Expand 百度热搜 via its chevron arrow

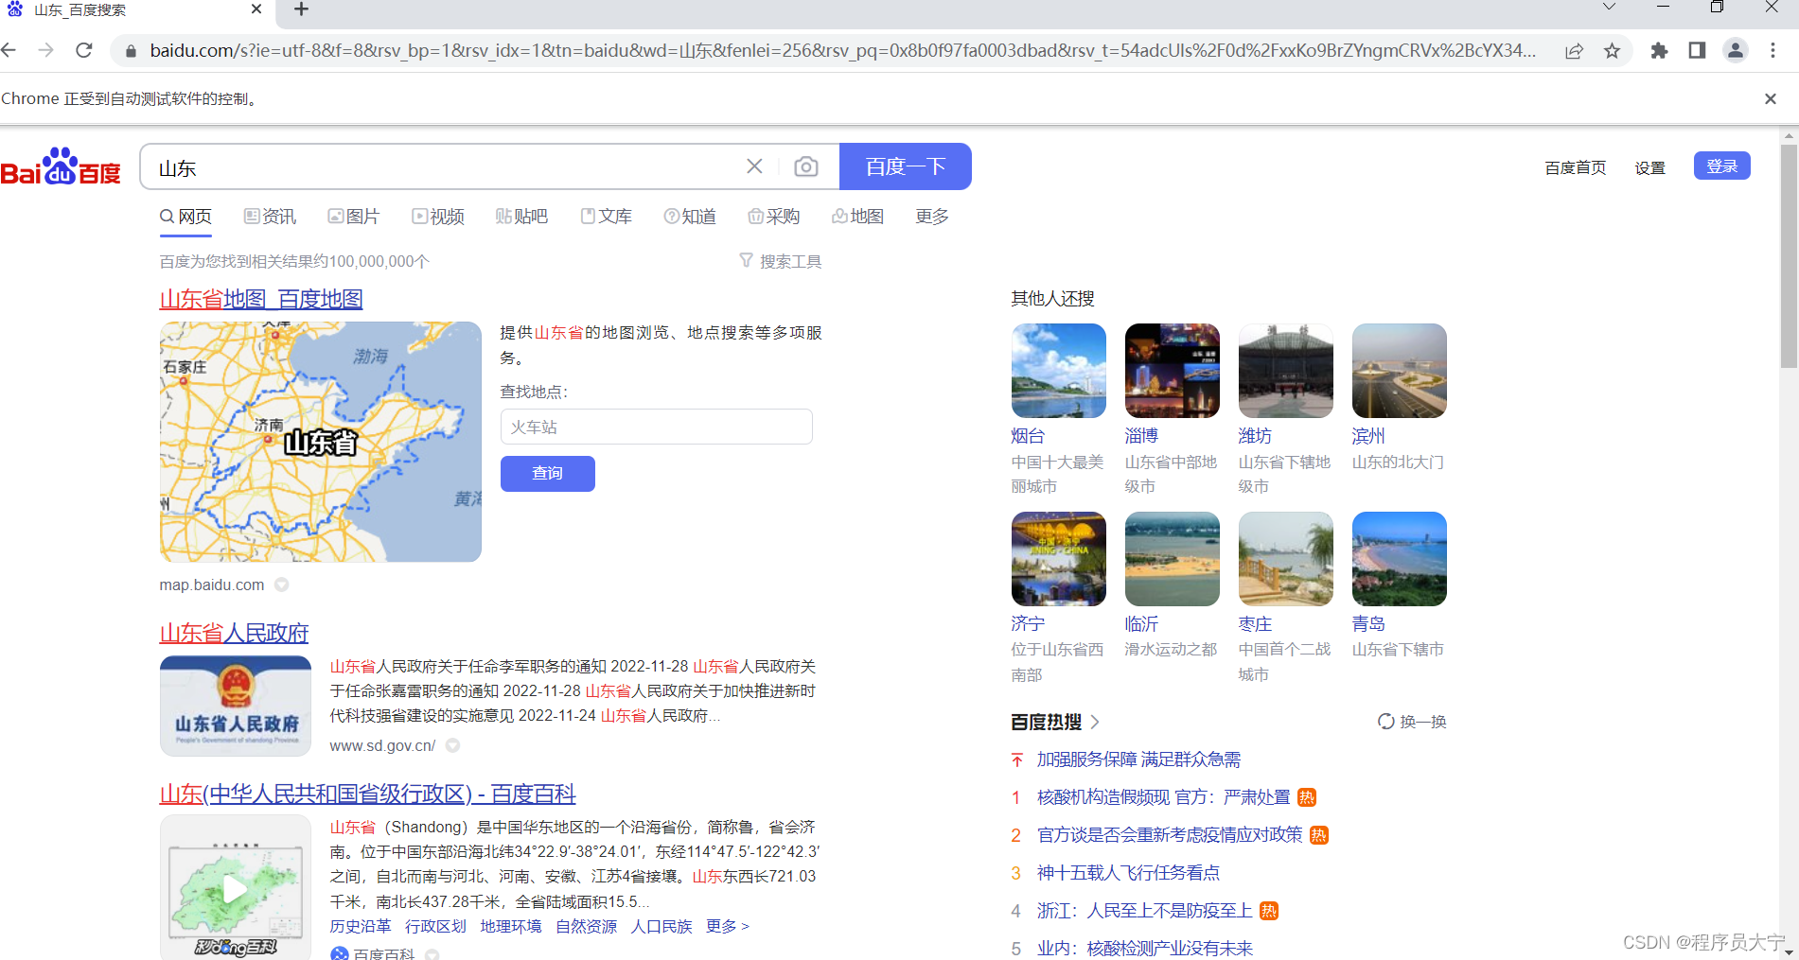pos(1095,722)
